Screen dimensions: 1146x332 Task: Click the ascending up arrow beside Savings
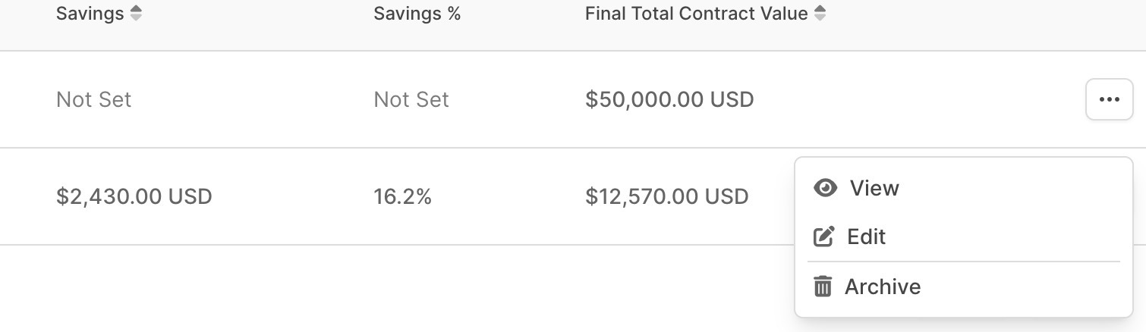click(136, 9)
